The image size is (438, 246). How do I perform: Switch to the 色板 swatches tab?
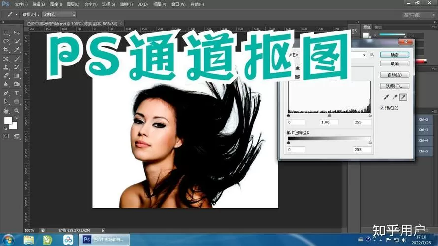coord(378,27)
